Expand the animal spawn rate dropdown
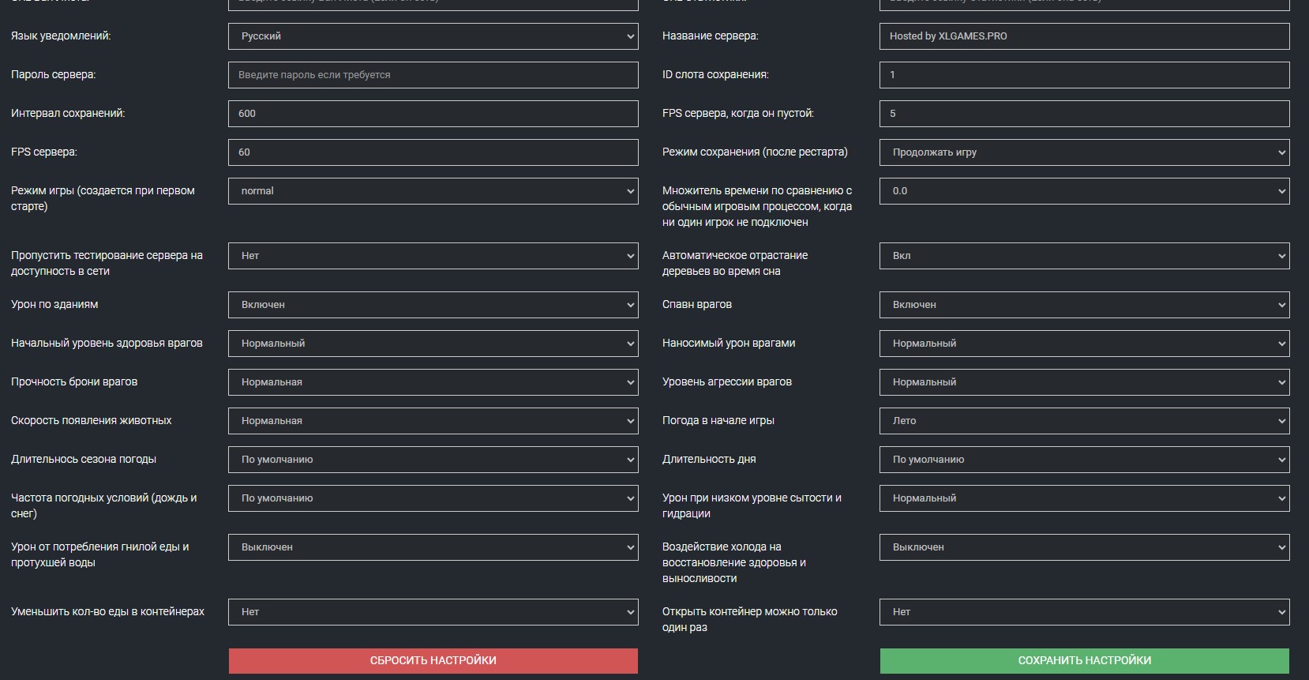1309x680 pixels. (x=433, y=421)
